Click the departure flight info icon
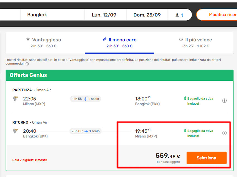Image resolution: width=237 pixels, height=177 pixels. point(224,101)
